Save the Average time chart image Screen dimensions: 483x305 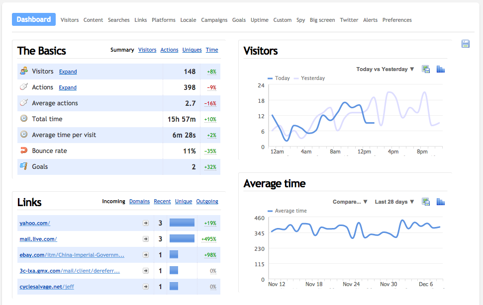coord(426,202)
